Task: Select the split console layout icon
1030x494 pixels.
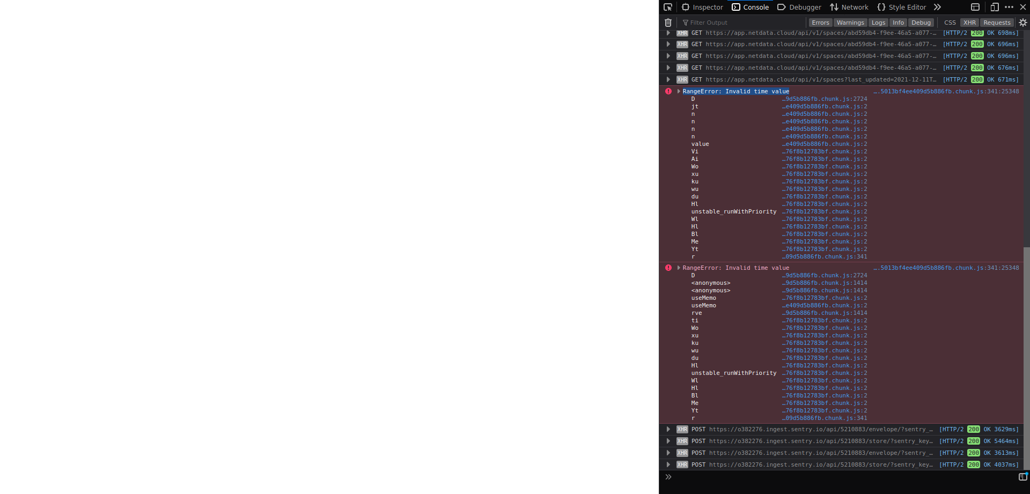Action: coord(974,7)
